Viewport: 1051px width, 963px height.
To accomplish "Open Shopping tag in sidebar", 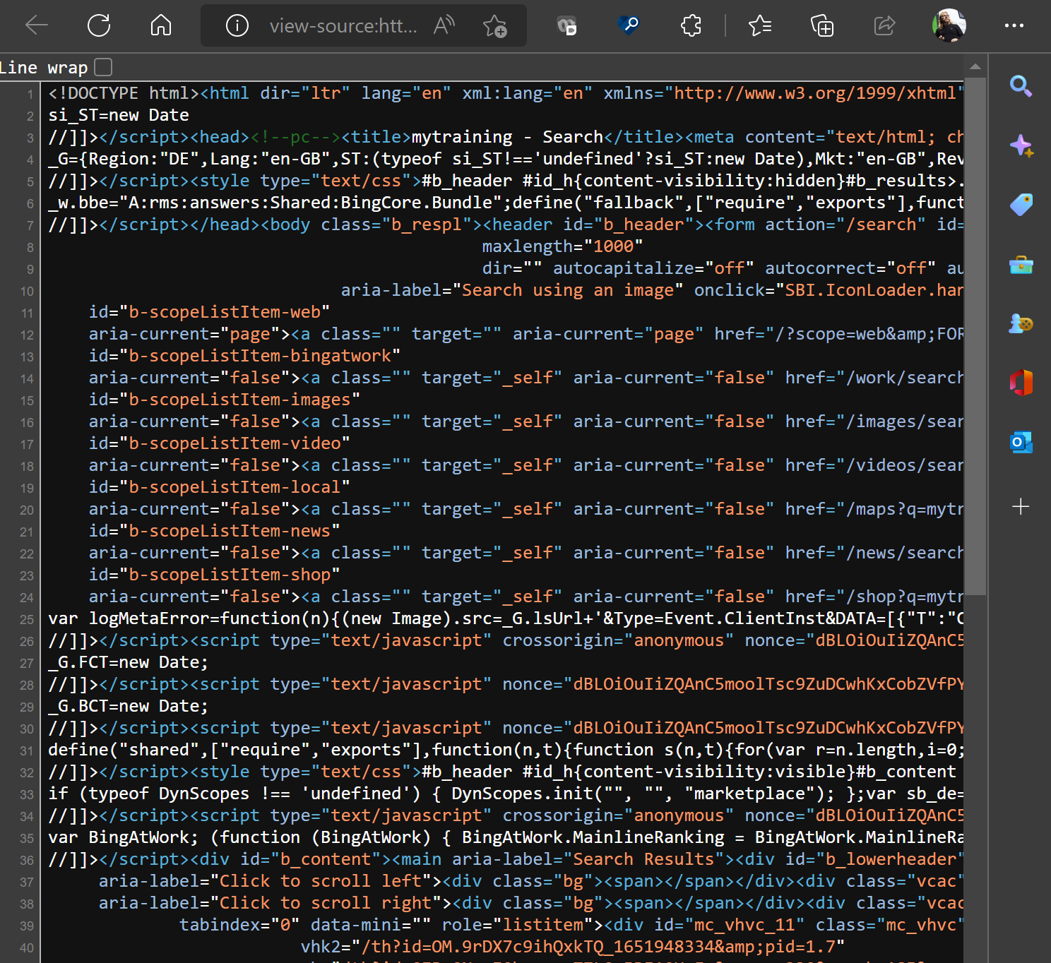I will coord(1021,205).
